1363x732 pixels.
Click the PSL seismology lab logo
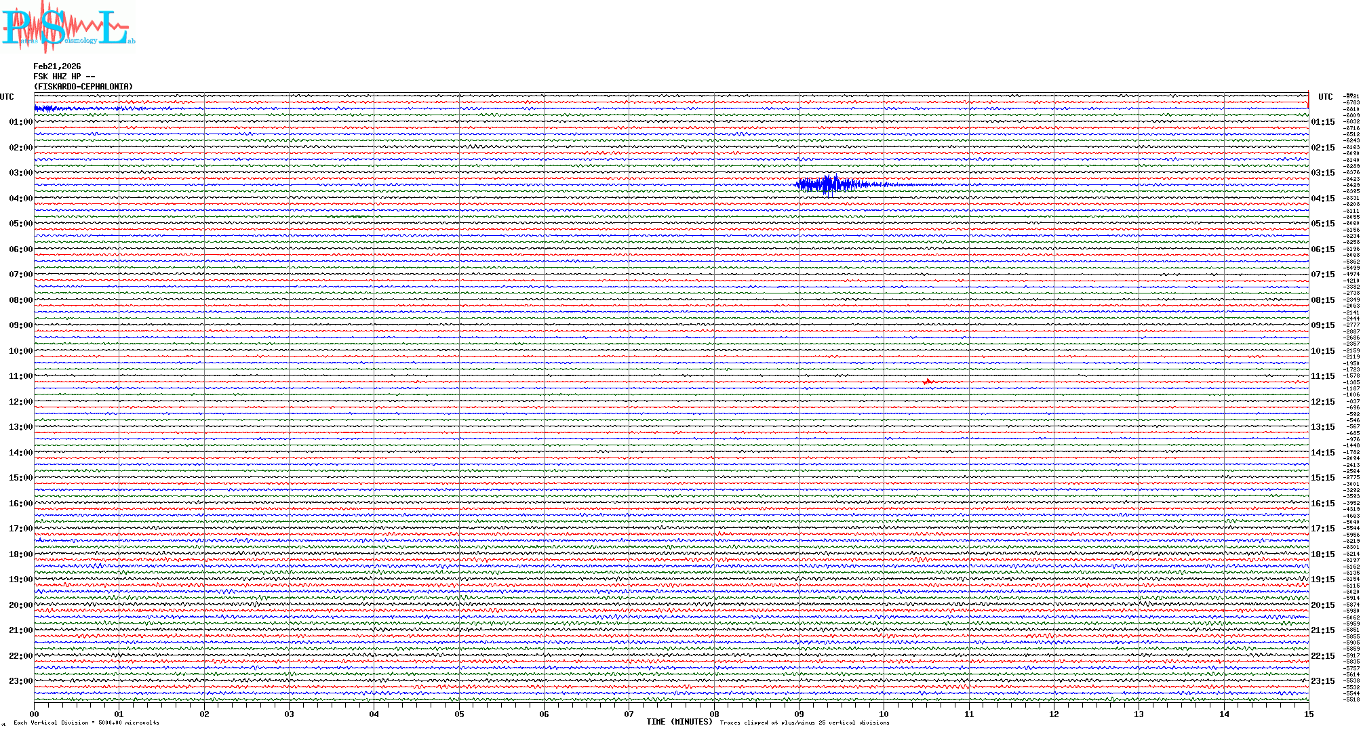(68, 27)
